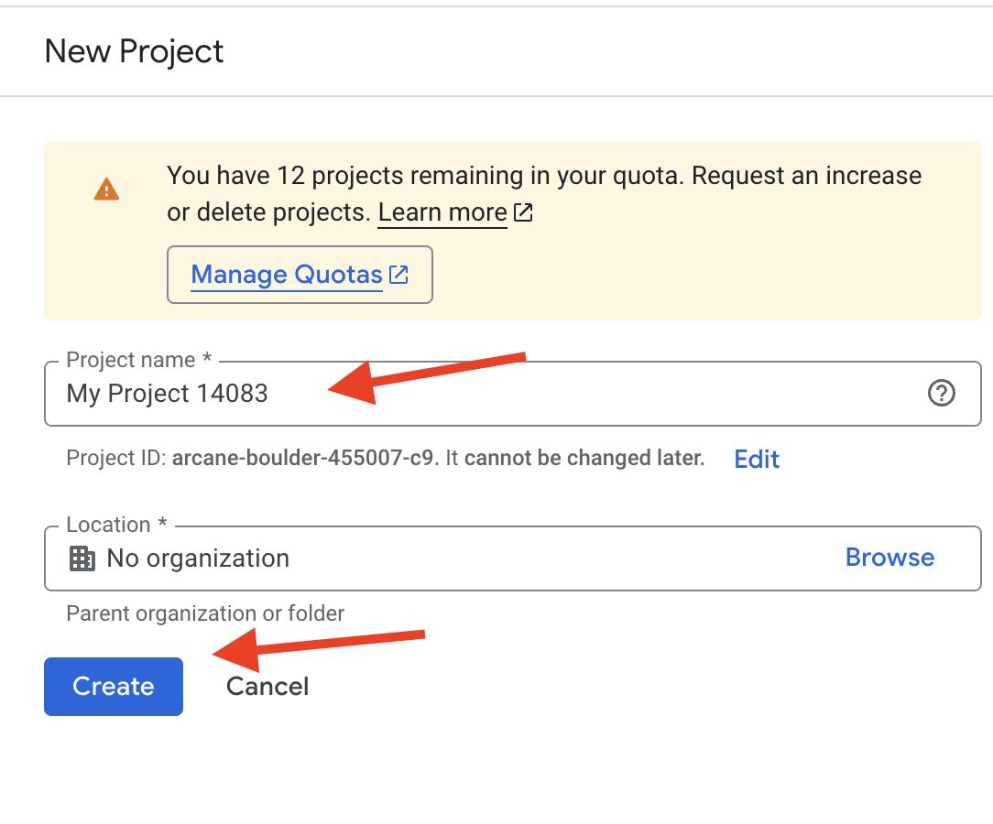This screenshot has width=993, height=824.
Task: Click the external-link icon in Manage Quotas
Action: [x=399, y=275]
